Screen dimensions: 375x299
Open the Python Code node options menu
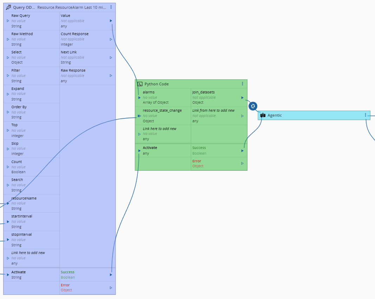coord(243,84)
